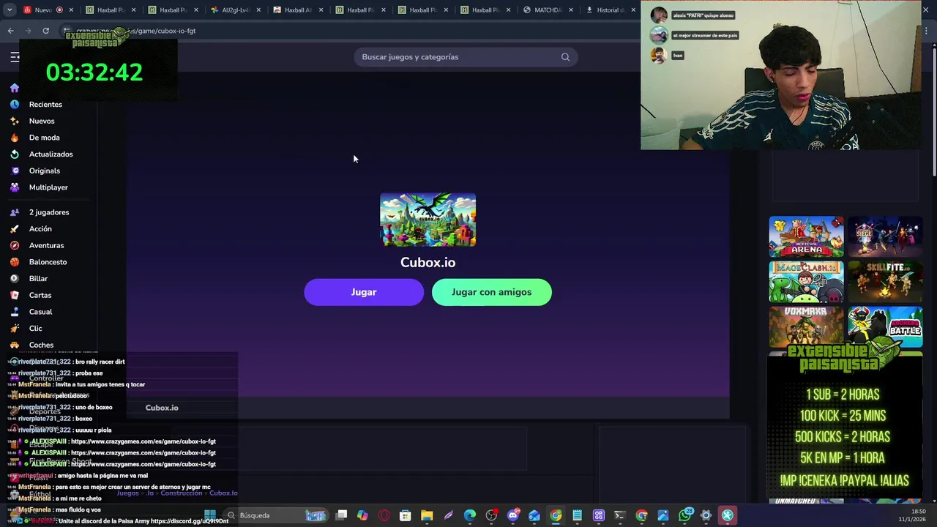This screenshot has height=527, width=937.
Task: Open the MageClash.io game thumbnail
Action: pos(806,282)
